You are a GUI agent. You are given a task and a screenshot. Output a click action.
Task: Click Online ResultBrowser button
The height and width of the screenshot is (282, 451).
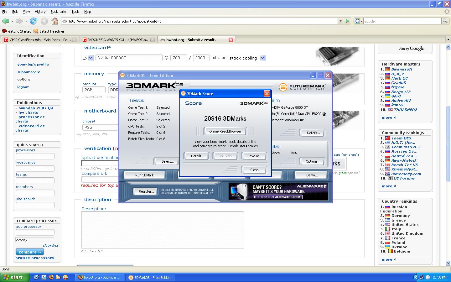(225, 131)
